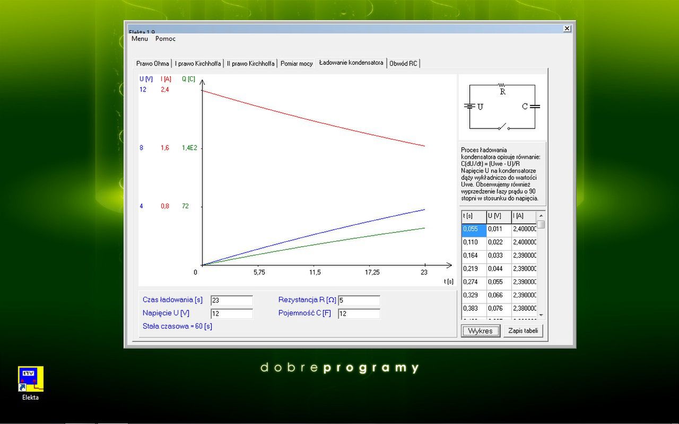This screenshot has width=679, height=424.
Task: Select the table cell 0,383
Action: (473, 309)
